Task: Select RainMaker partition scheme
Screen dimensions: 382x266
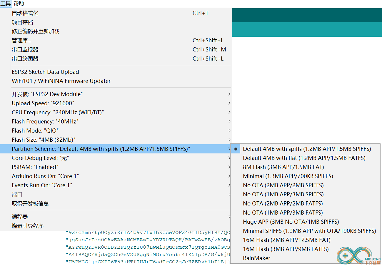Action: [x=306, y=258]
